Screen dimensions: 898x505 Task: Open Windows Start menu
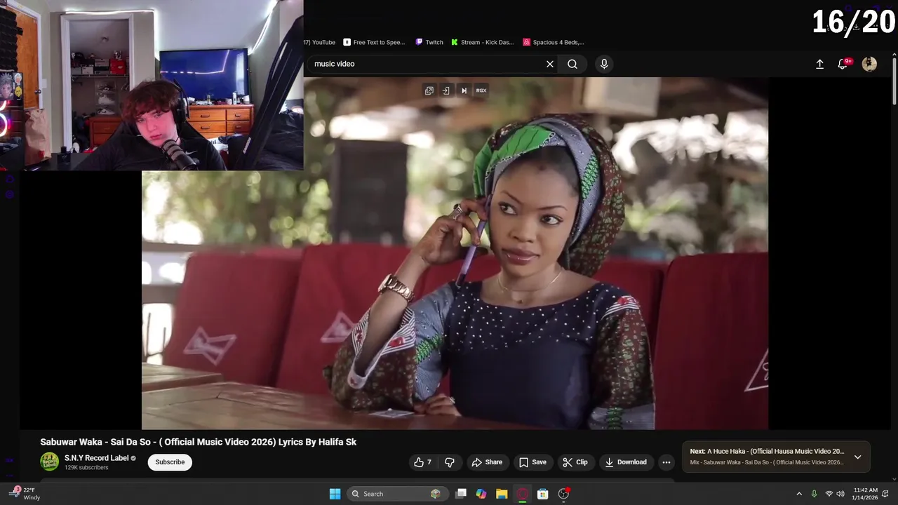[335, 494]
